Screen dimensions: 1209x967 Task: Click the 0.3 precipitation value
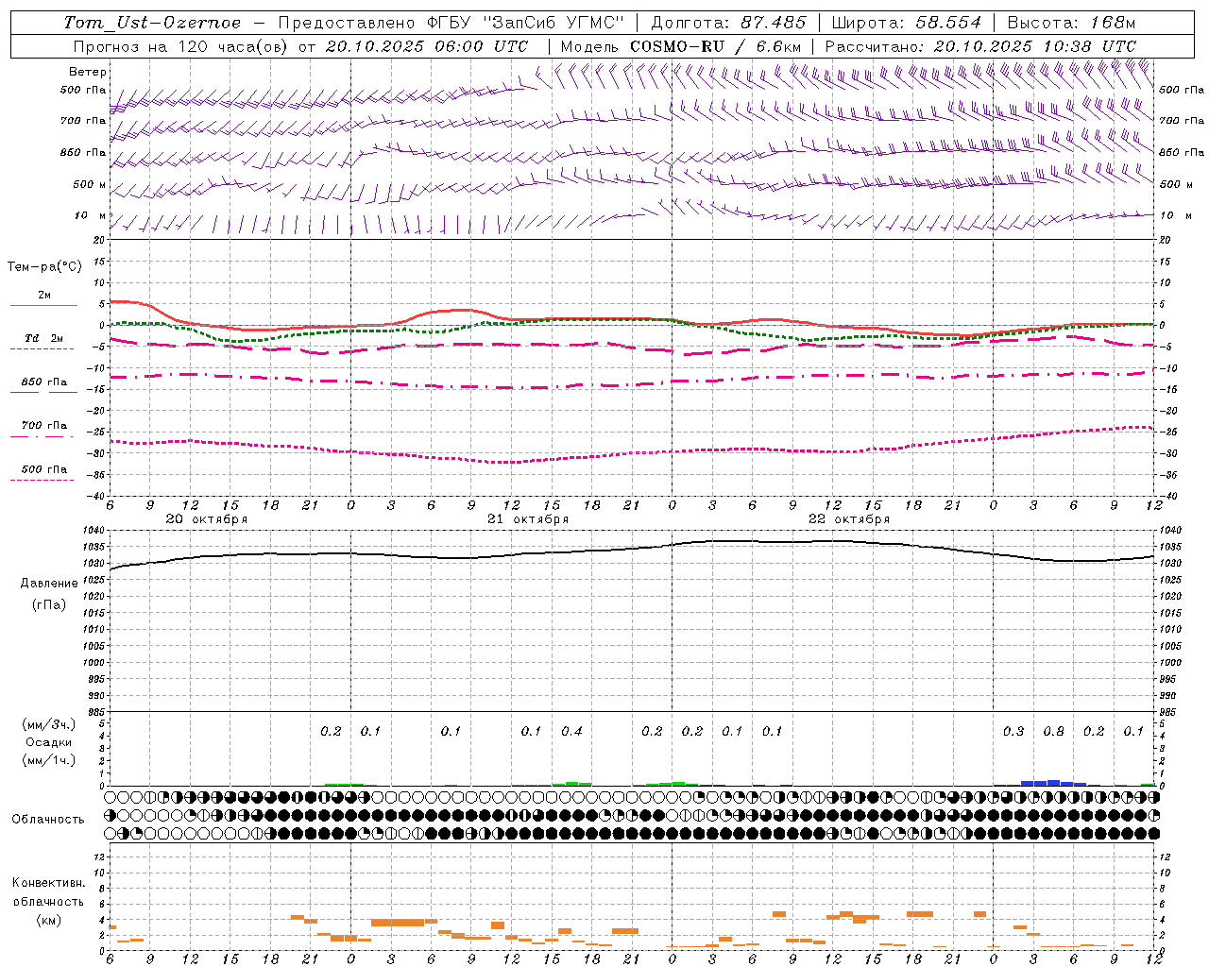[1013, 731]
